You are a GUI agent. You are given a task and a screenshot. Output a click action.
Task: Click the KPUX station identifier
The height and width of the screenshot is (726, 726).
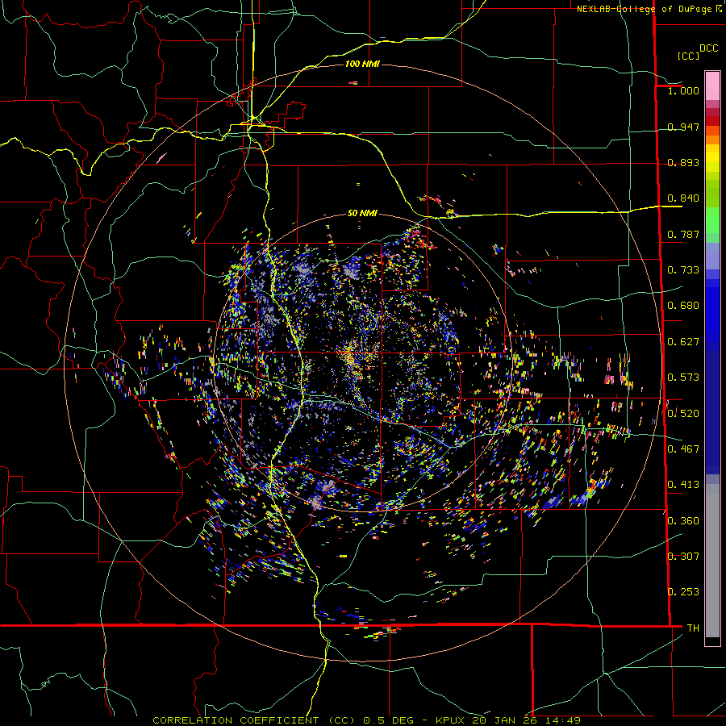[452, 720]
